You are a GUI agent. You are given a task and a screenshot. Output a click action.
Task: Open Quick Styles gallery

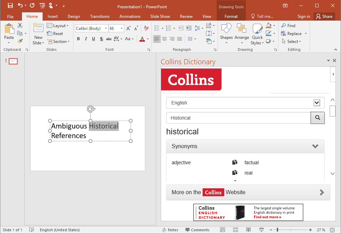tap(257, 34)
